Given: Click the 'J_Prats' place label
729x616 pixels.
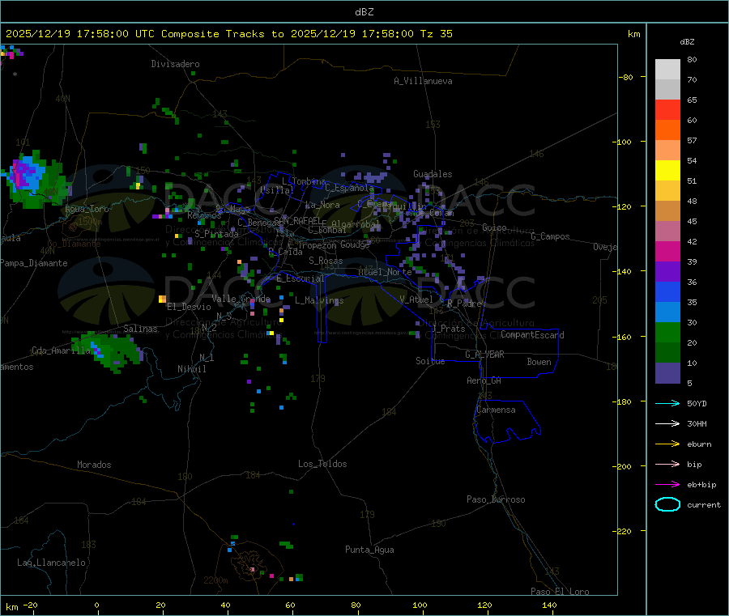Looking at the screenshot, I should pyautogui.click(x=449, y=329).
